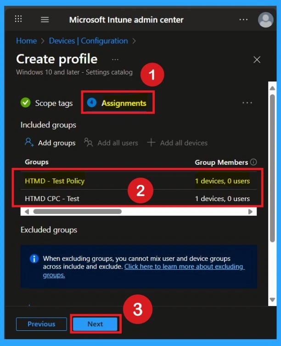Viewport: 281px width, 346px height.
Task: Open Devices | Configuration breadcrumb
Action: click(x=88, y=41)
